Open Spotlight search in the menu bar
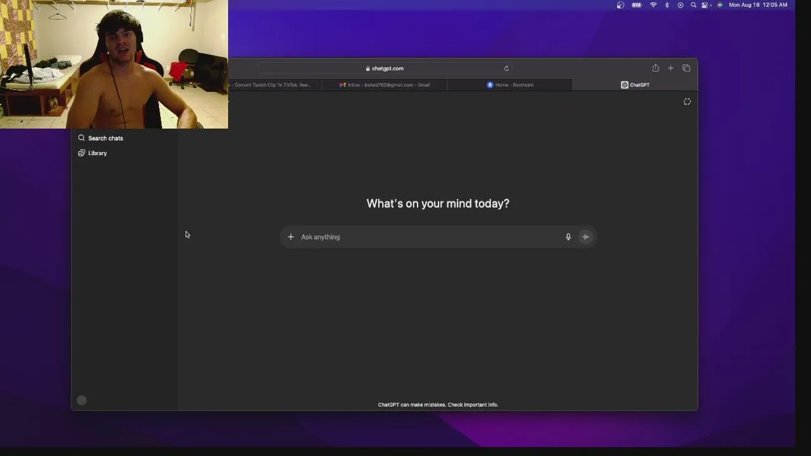 click(694, 5)
